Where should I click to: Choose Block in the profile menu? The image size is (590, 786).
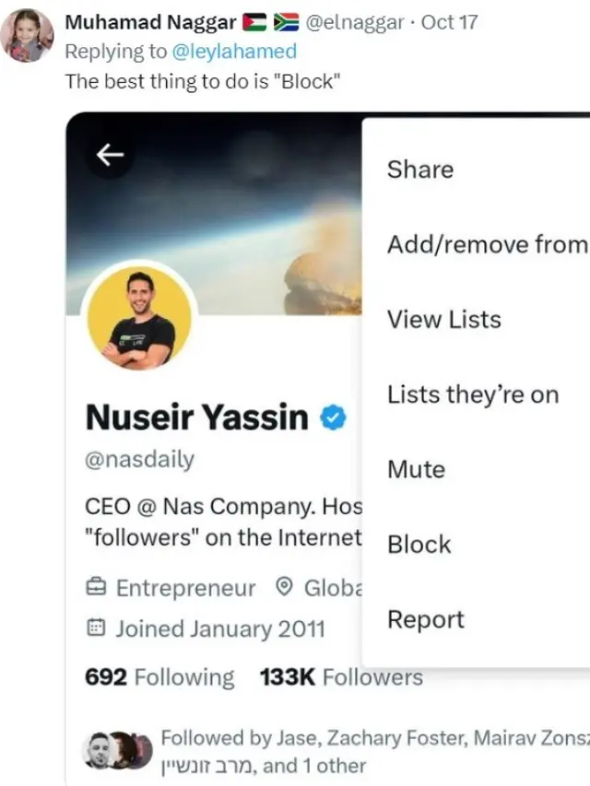[x=419, y=545]
